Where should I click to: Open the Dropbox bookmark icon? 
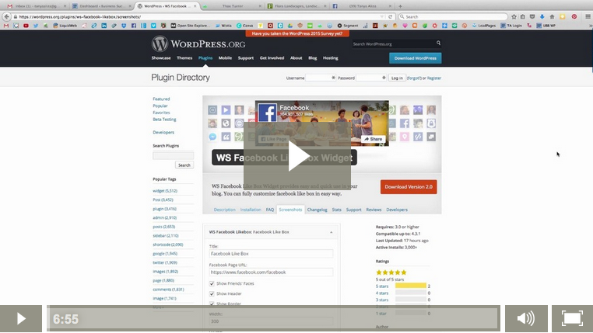[x=124, y=26]
